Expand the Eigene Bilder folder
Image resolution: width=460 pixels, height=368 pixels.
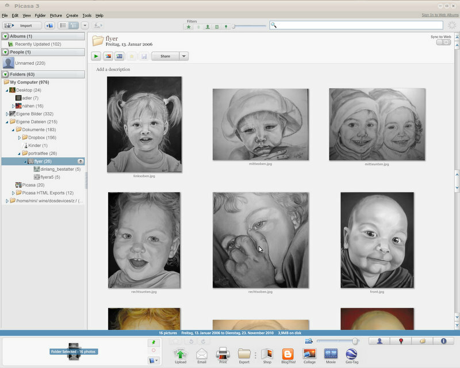[x=7, y=114]
